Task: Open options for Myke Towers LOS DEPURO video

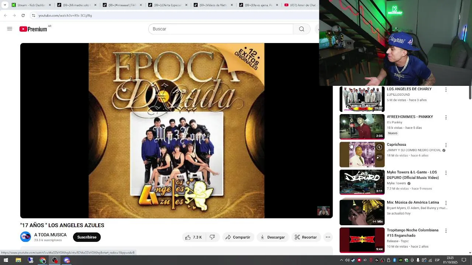Action: coord(446,173)
